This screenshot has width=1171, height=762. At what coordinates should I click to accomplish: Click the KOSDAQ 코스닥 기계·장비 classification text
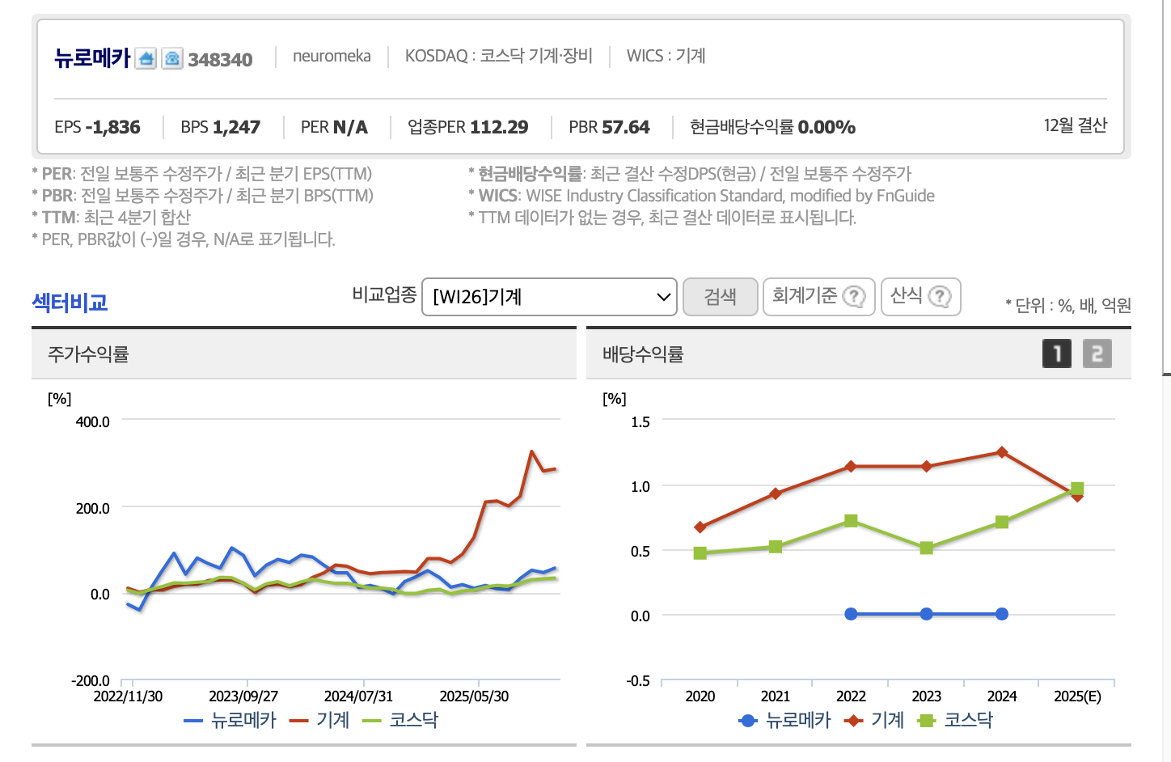pos(498,56)
